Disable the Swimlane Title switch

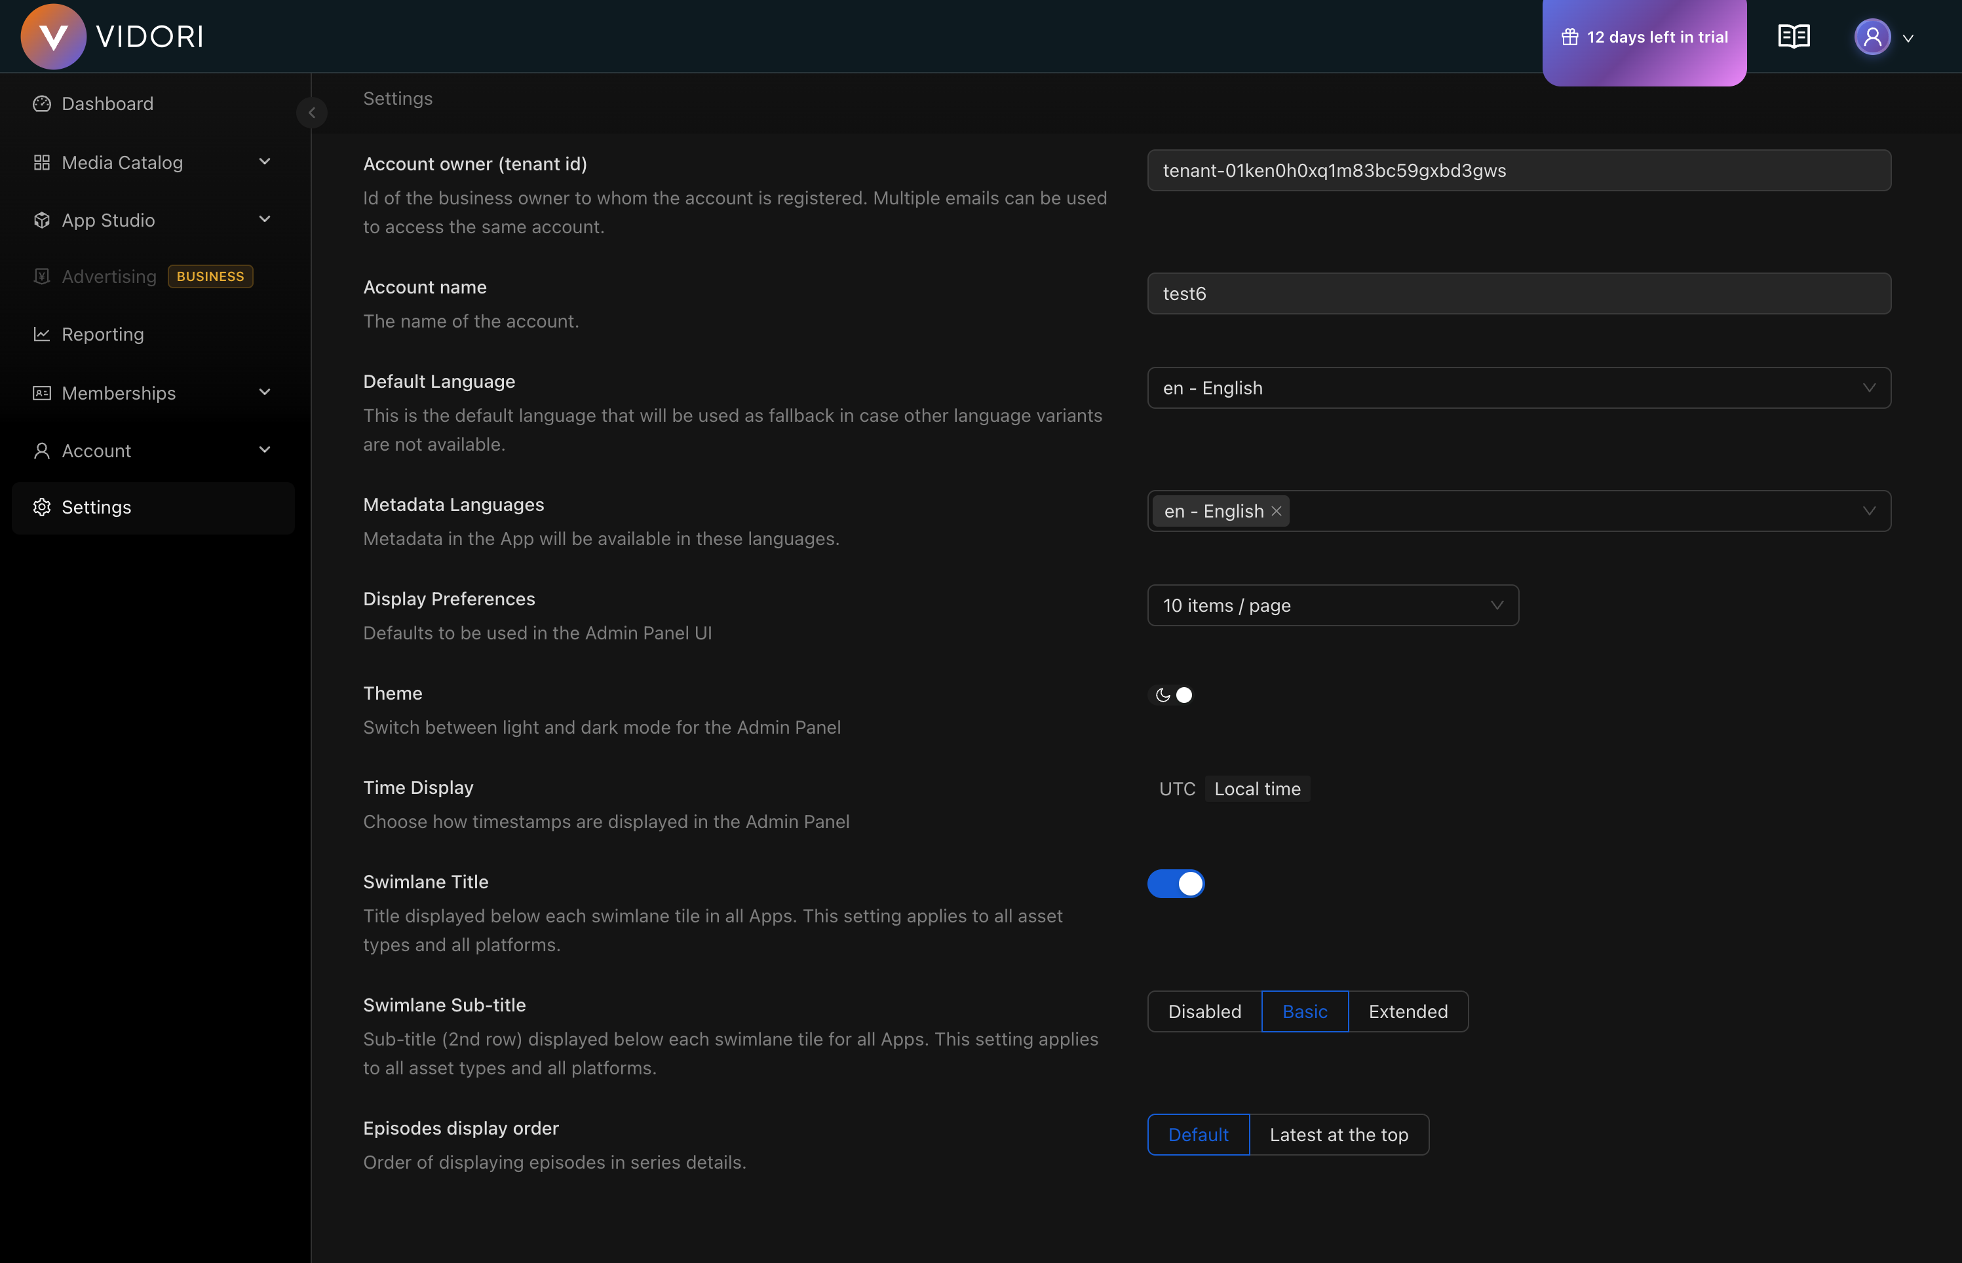pos(1176,884)
